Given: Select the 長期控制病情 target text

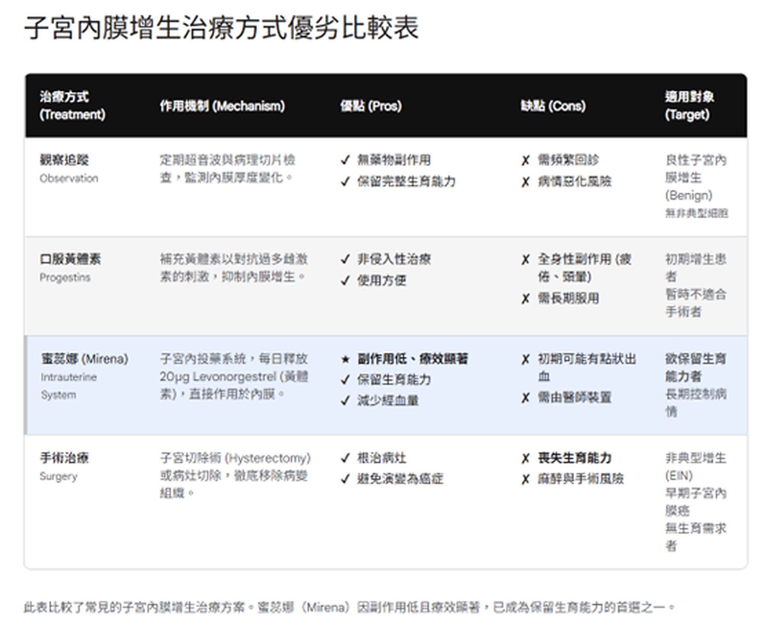Looking at the screenshot, I should pyautogui.click(x=696, y=403).
